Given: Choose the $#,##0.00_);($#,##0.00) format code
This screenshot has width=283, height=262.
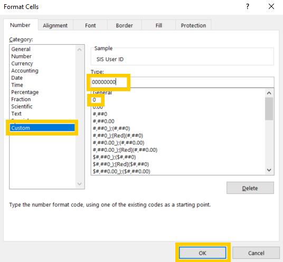Looking at the screenshot, I should (x=121, y=171).
